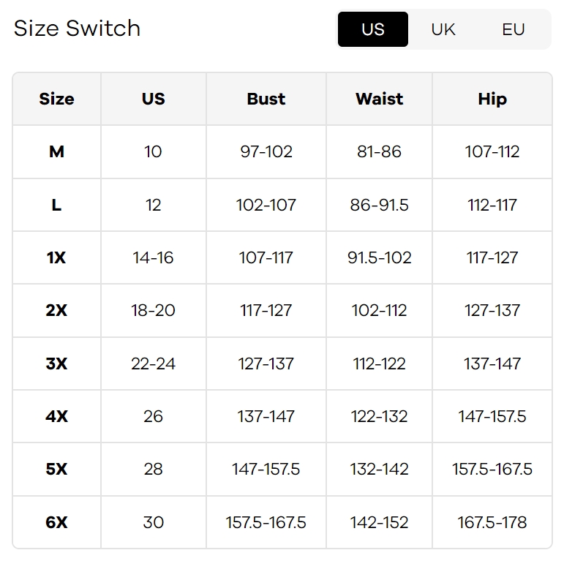This screenshot has width=564, height=561.
Task: Select the 1X size row label
Action: [x=56, y=257]
